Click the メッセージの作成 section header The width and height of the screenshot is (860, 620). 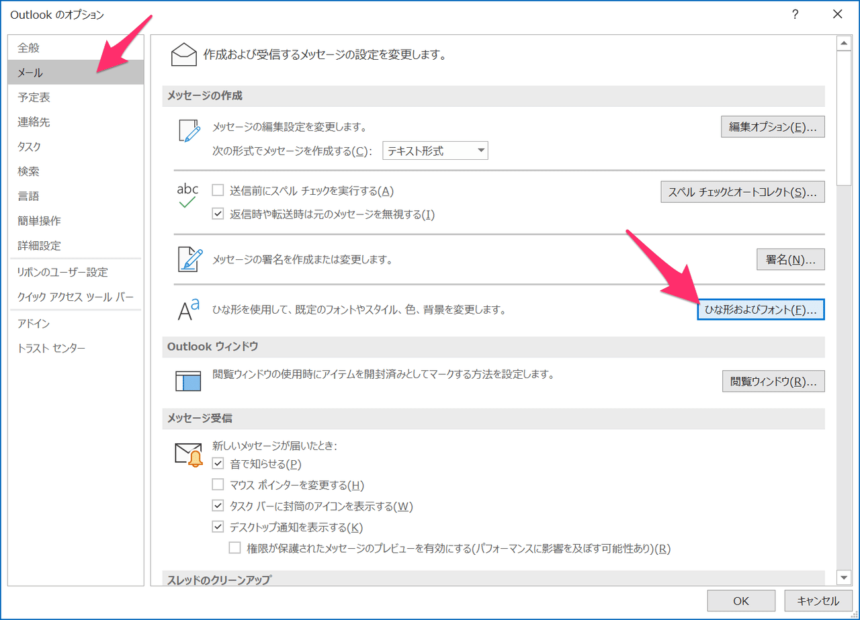pos(494,96)
